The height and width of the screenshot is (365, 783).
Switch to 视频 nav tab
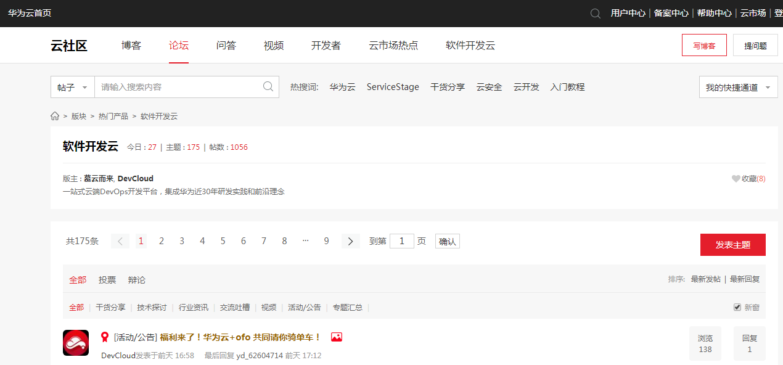(274, 45)
